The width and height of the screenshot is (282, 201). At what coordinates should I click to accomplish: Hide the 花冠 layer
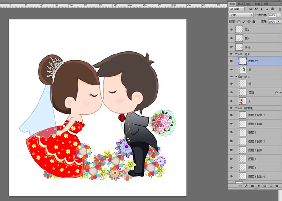(231, 93)
